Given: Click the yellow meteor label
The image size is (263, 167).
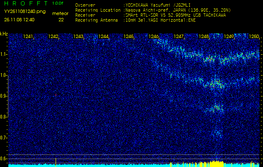Looking at the screenshot, I should (60, 13).
